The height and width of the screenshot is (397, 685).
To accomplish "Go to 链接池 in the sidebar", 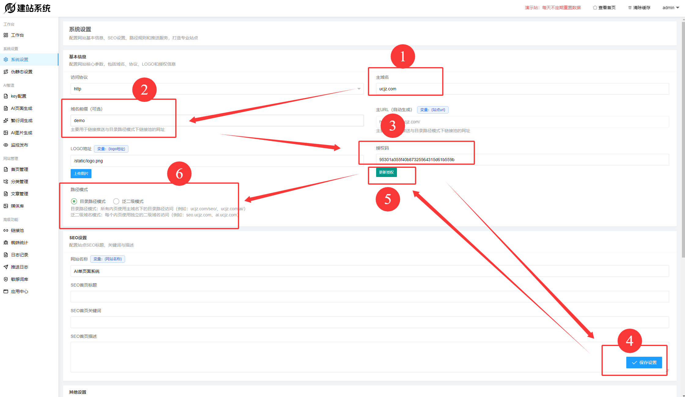I will 17,230.
